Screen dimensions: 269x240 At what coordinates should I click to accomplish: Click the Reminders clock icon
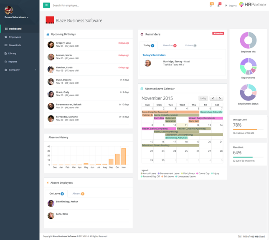[x=142, y=34]
